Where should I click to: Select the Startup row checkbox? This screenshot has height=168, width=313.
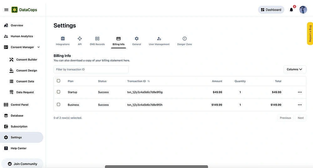coord(59,92)
